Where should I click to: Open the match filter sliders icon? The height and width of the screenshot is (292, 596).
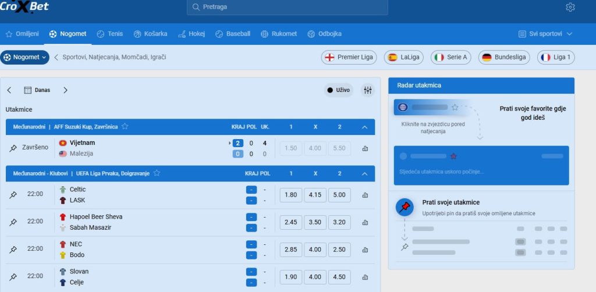(x=368, y=90)
